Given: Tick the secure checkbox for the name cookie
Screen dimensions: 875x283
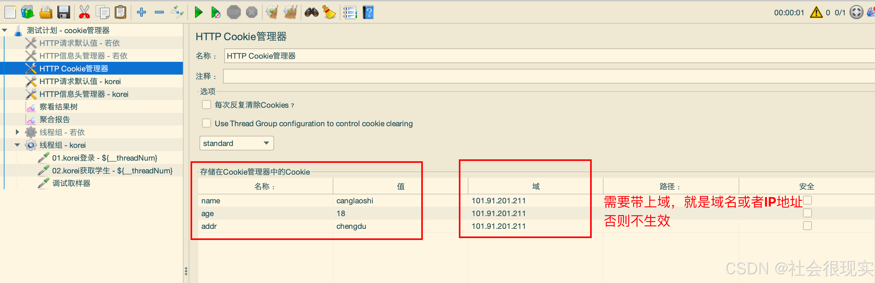Looking at the screenshot, I should tap(807, 200).
